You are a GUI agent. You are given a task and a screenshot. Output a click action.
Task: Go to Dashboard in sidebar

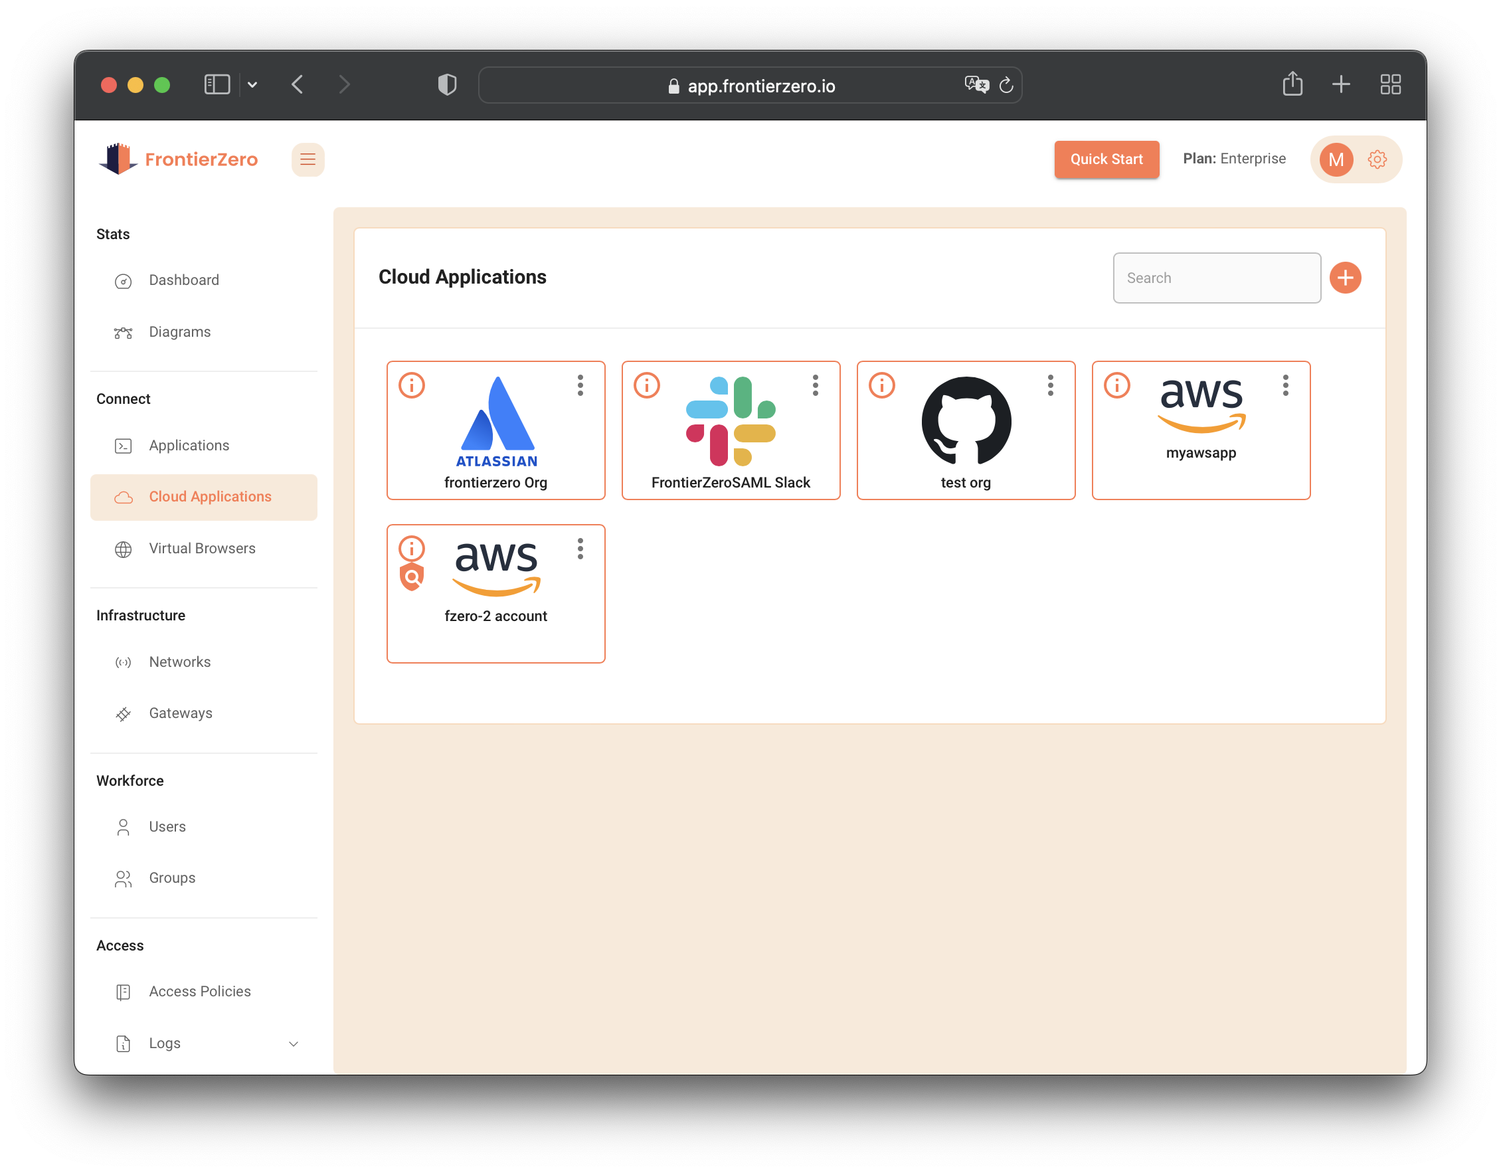point(204,280)
